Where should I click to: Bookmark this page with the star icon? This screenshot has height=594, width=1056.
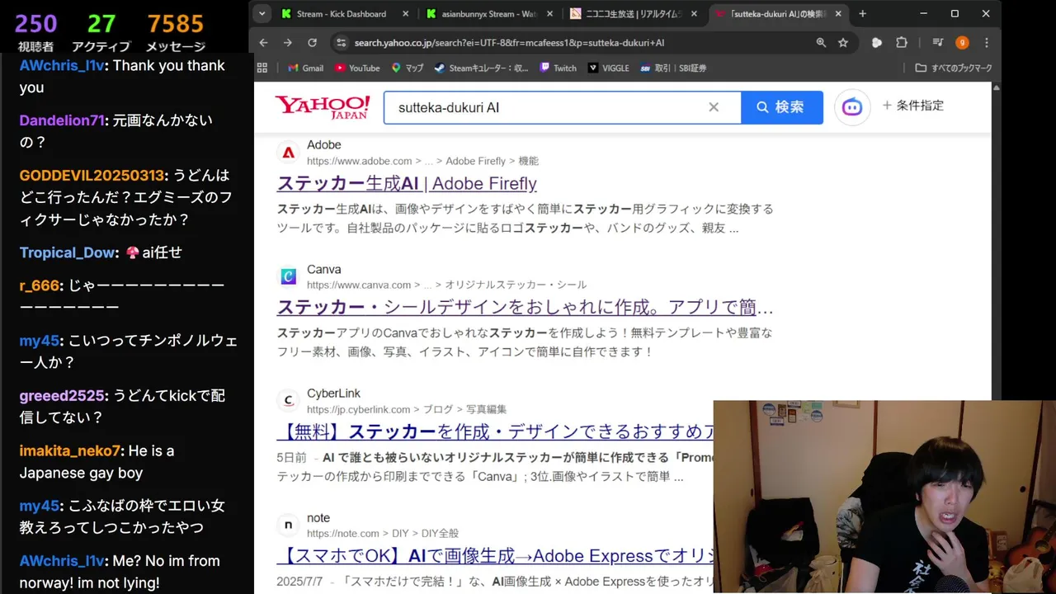click(843, 43)
